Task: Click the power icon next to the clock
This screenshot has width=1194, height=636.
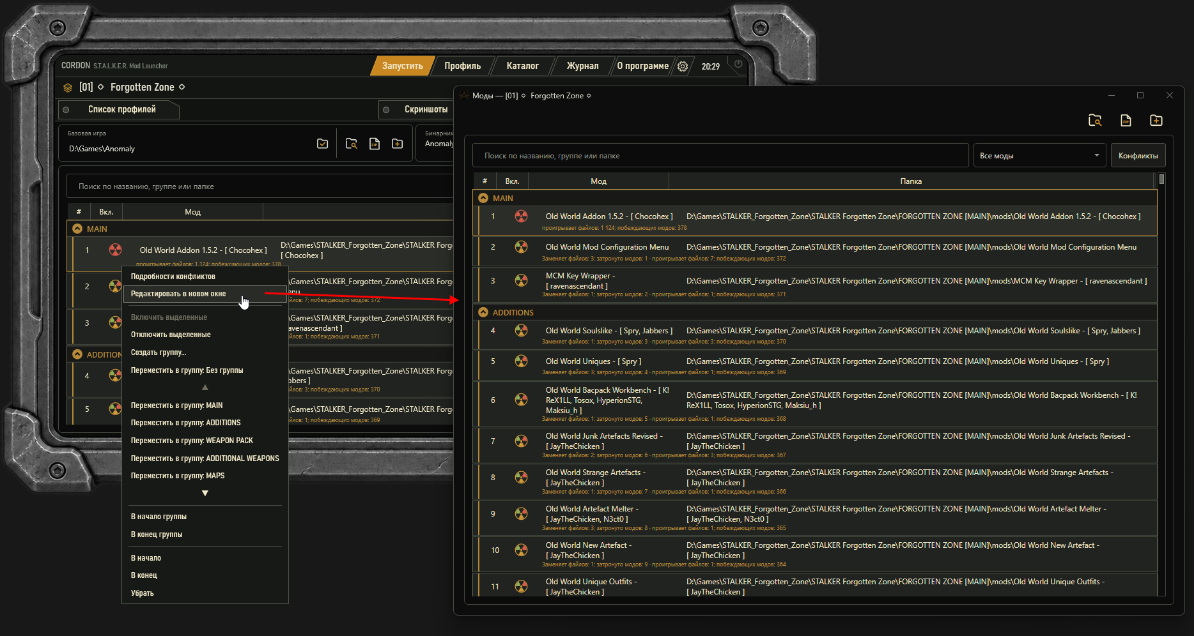Action: tap(738, 64)
